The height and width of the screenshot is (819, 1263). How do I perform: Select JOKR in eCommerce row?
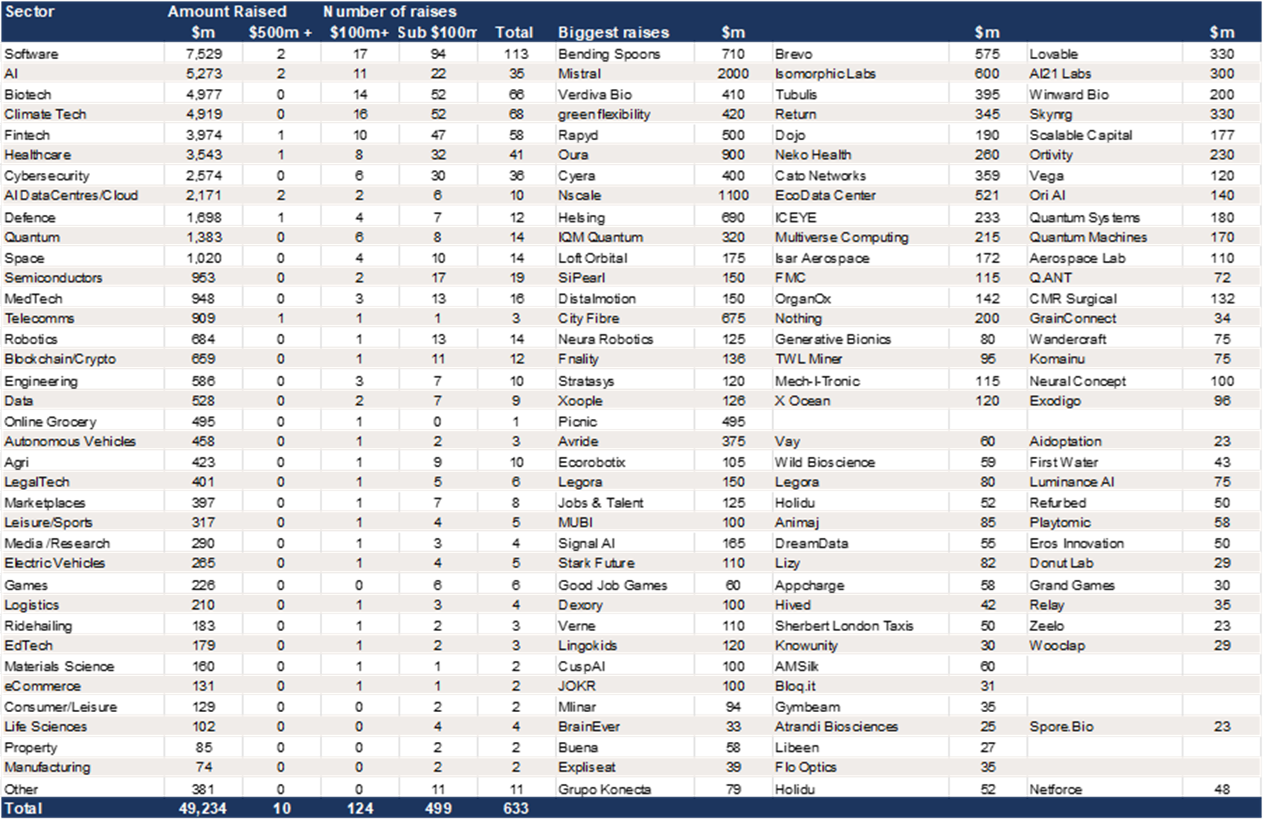point(577,686)
